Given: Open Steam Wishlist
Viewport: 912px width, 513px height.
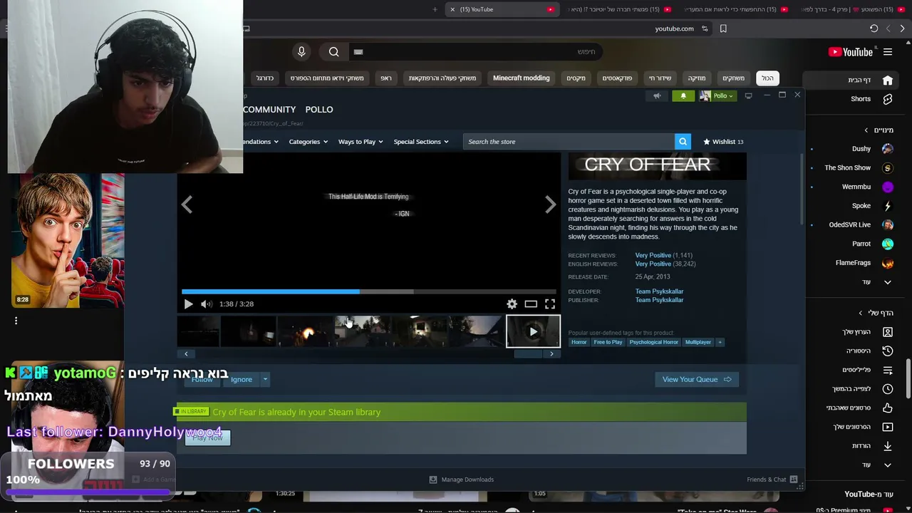Looking at the screenshot, I should 723,142.
